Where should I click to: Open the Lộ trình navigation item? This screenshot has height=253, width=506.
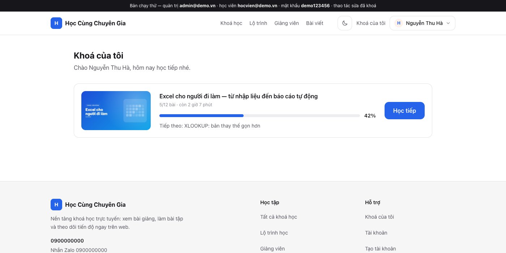(258, 23)
